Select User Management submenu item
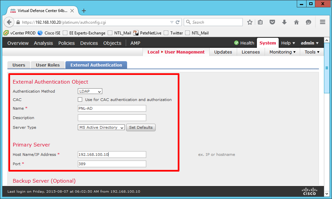332x199 pixels. (x=185, y=52)
